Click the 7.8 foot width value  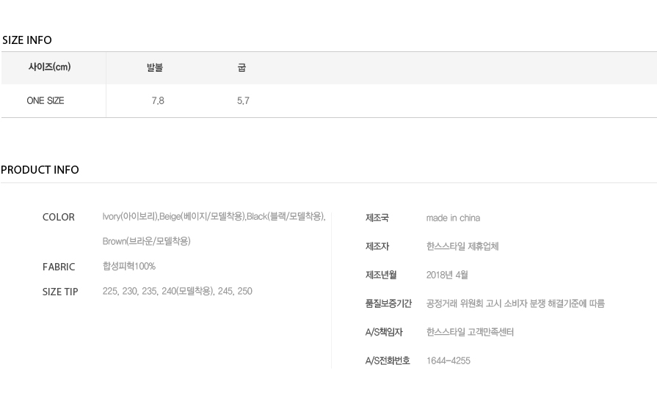(x=158, y=101)
